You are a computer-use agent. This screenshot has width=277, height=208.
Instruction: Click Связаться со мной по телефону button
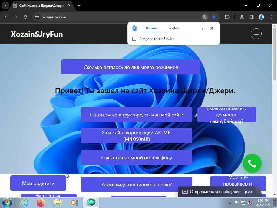click(x=137, y=158)
